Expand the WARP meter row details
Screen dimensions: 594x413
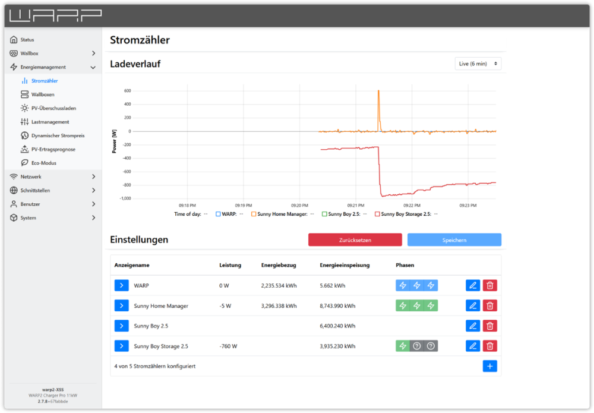(x=121, y=286)
